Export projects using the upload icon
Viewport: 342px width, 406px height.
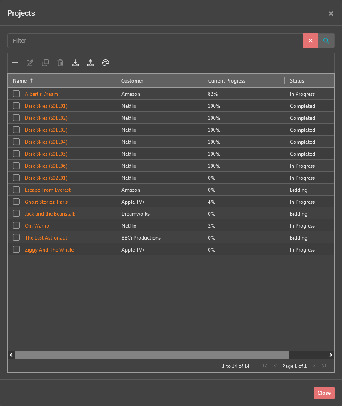[91, 63]
